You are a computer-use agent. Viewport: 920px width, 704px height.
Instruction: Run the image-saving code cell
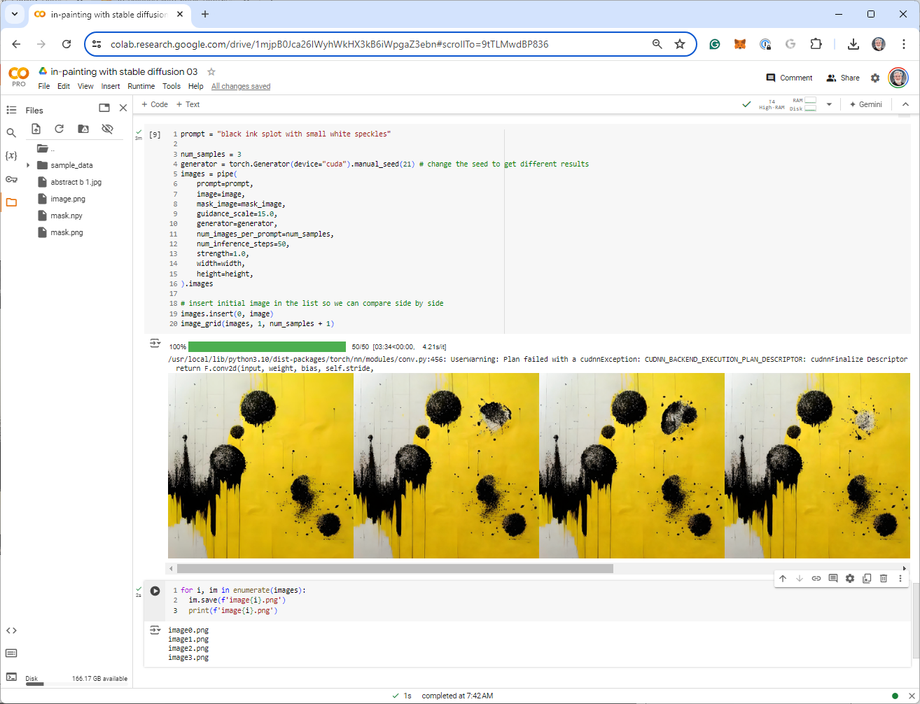(x=155, y=591)
